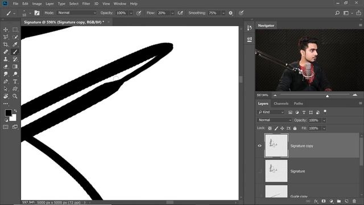Open the Flow dropdown arrow
This screenshot has height=205, width=364.
tap(172, 13)
